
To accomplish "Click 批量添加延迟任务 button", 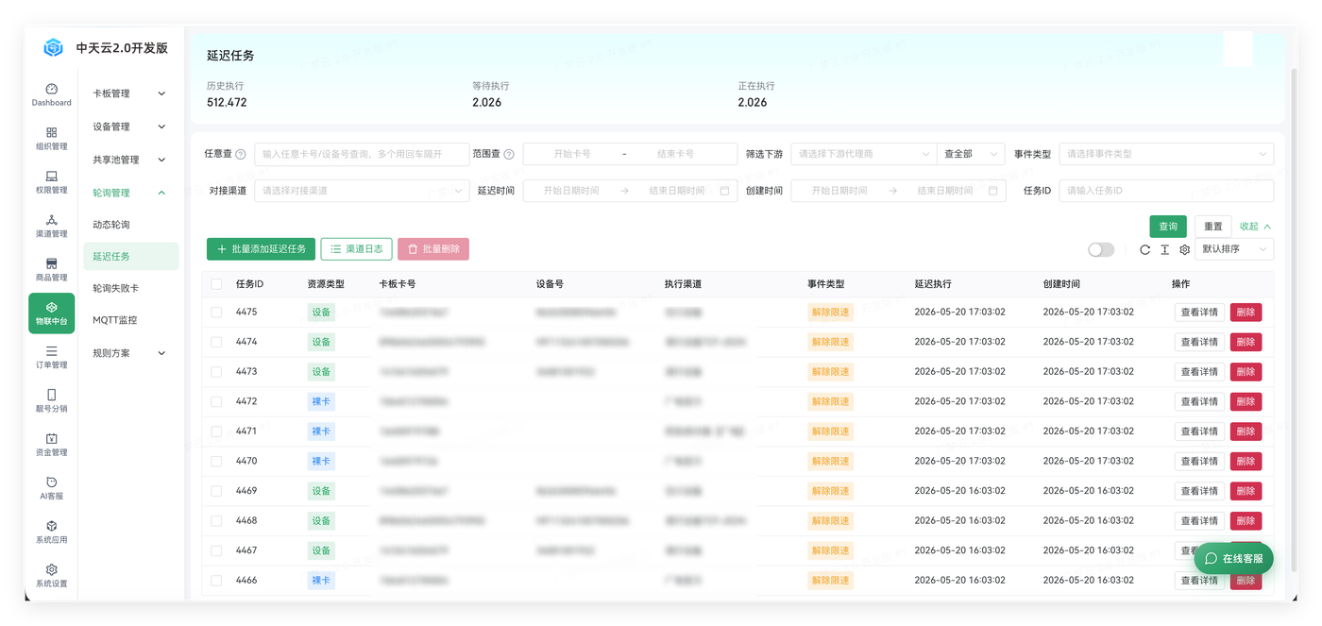I will [261, 249].
